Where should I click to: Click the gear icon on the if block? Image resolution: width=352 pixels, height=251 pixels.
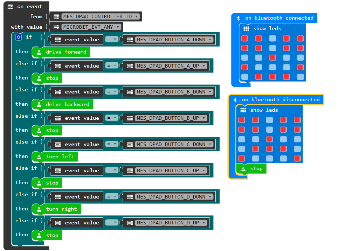pos(18,37)
